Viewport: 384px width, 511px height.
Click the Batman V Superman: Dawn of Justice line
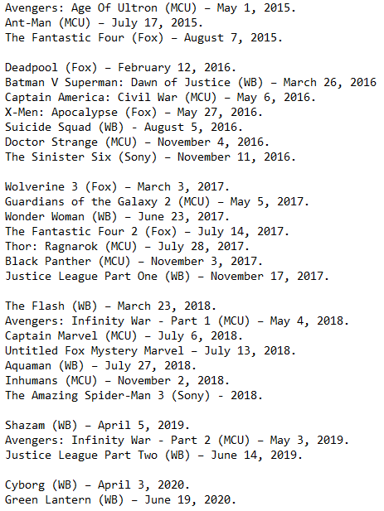(191, 83)
